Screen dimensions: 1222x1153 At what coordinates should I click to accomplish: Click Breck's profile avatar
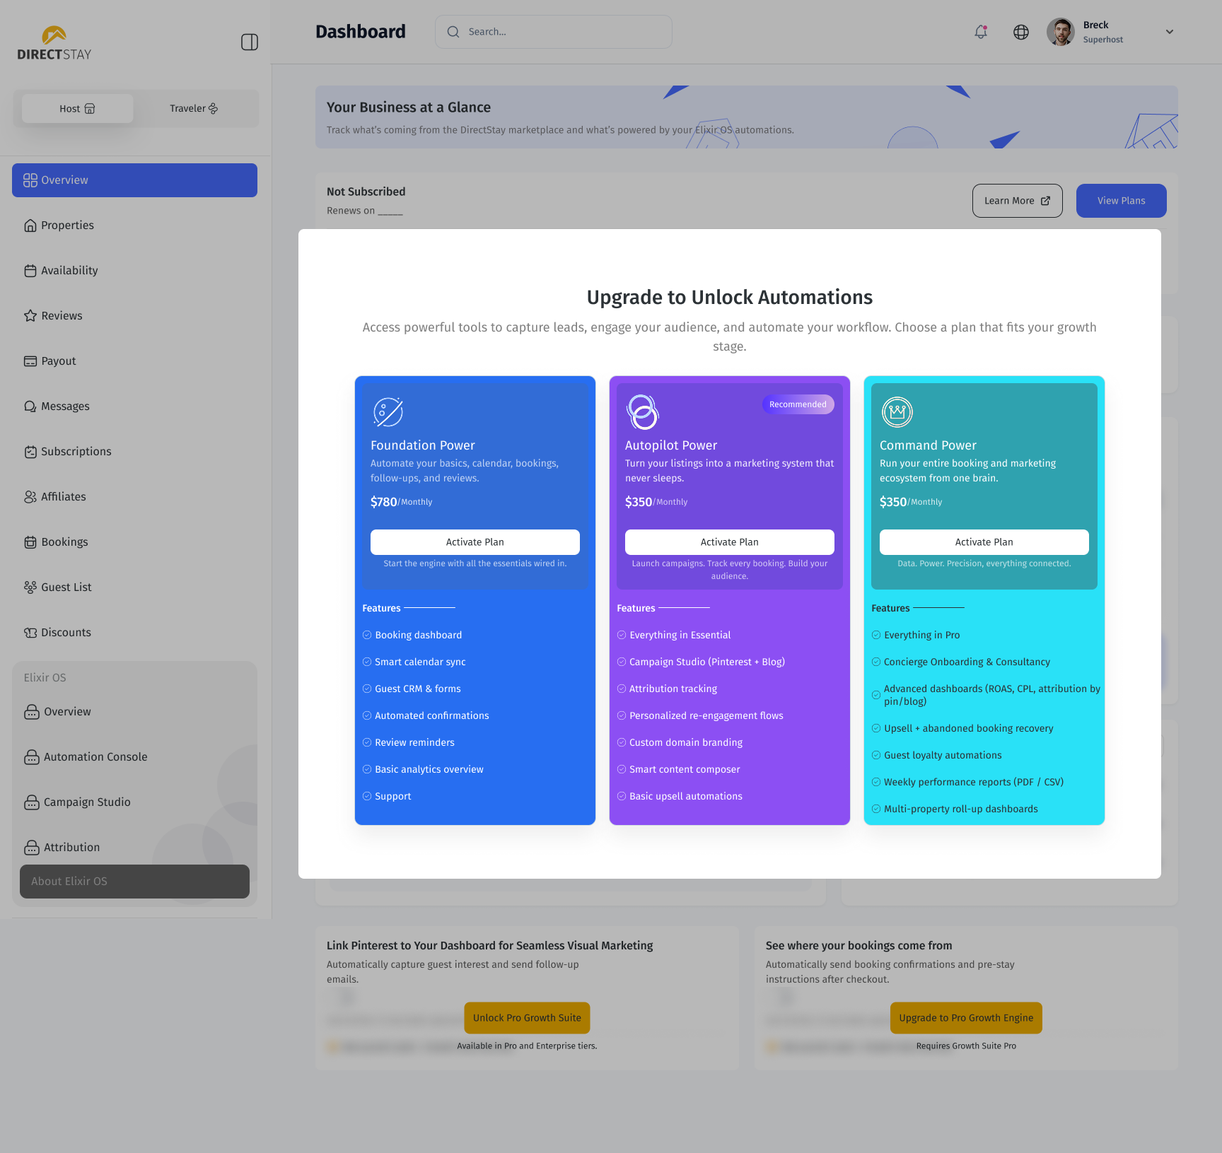coord(1060,32)
